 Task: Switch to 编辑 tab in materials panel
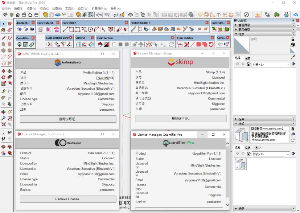(247, 58)
